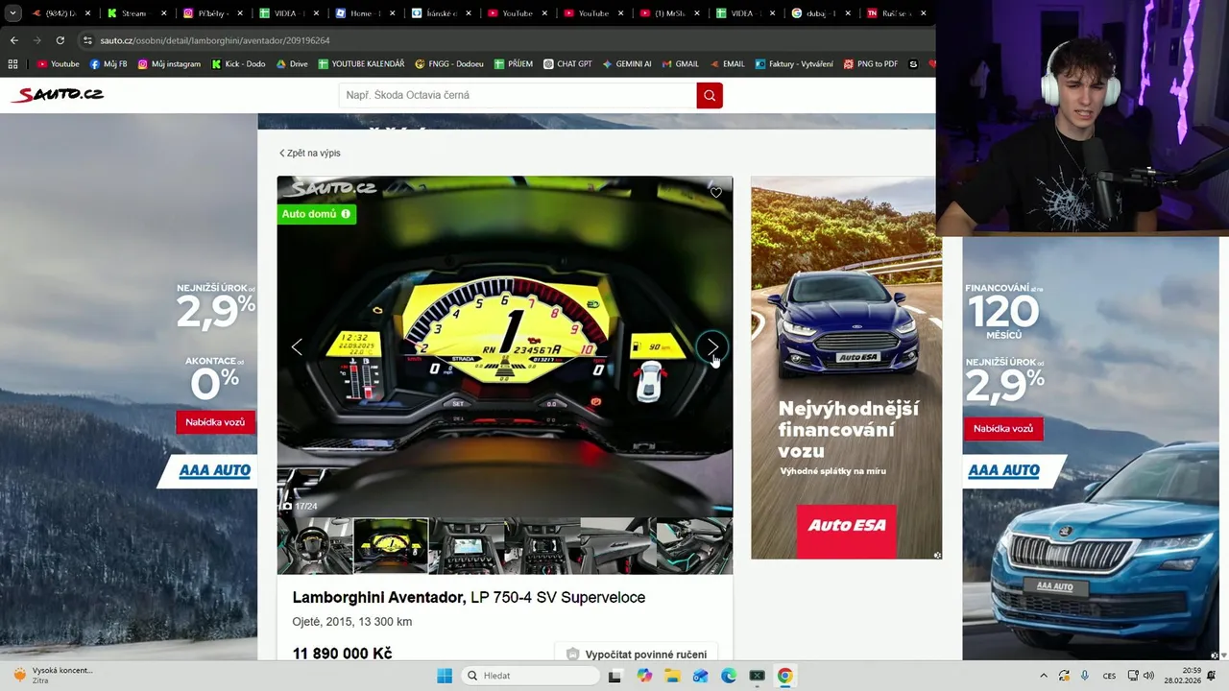Show the previous gallery photo arrow
Viewport: 1229px width, 691px height.
coord(297,346)
